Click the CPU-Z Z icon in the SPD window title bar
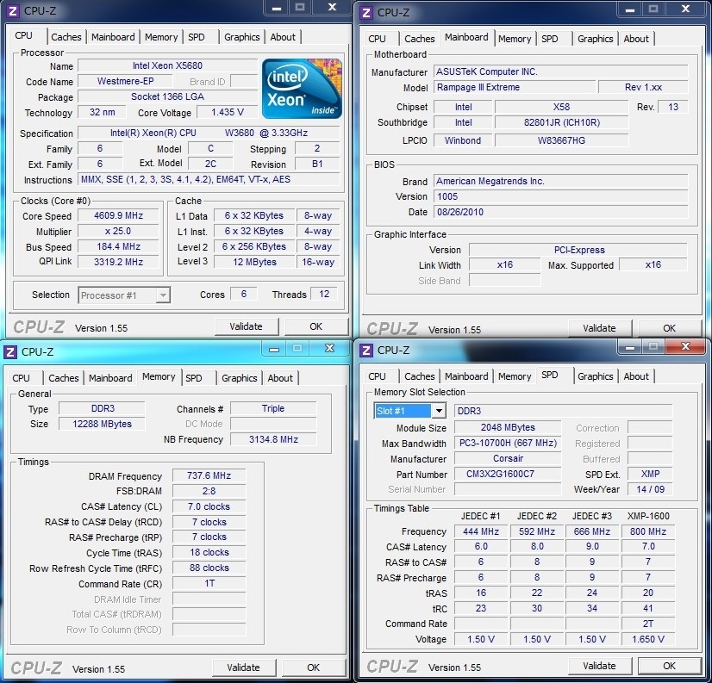Image resolution: width=712 pixels, height=683 pixels. (x=366, y=350)
